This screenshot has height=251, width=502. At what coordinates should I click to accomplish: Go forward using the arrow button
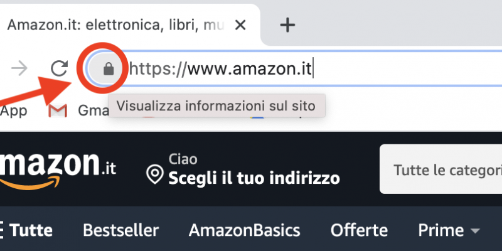[x=19, y=68]
